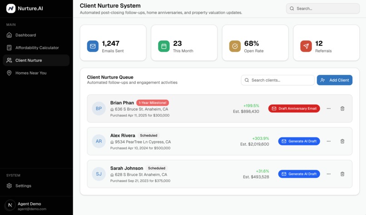This screenshot has height=215, width=366.
Task: Delete Alex Rivera with trash icon
Action: [x=342, y=141]
